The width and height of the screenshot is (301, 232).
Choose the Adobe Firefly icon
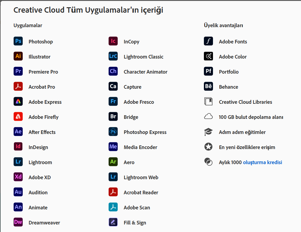pos(18,116)
